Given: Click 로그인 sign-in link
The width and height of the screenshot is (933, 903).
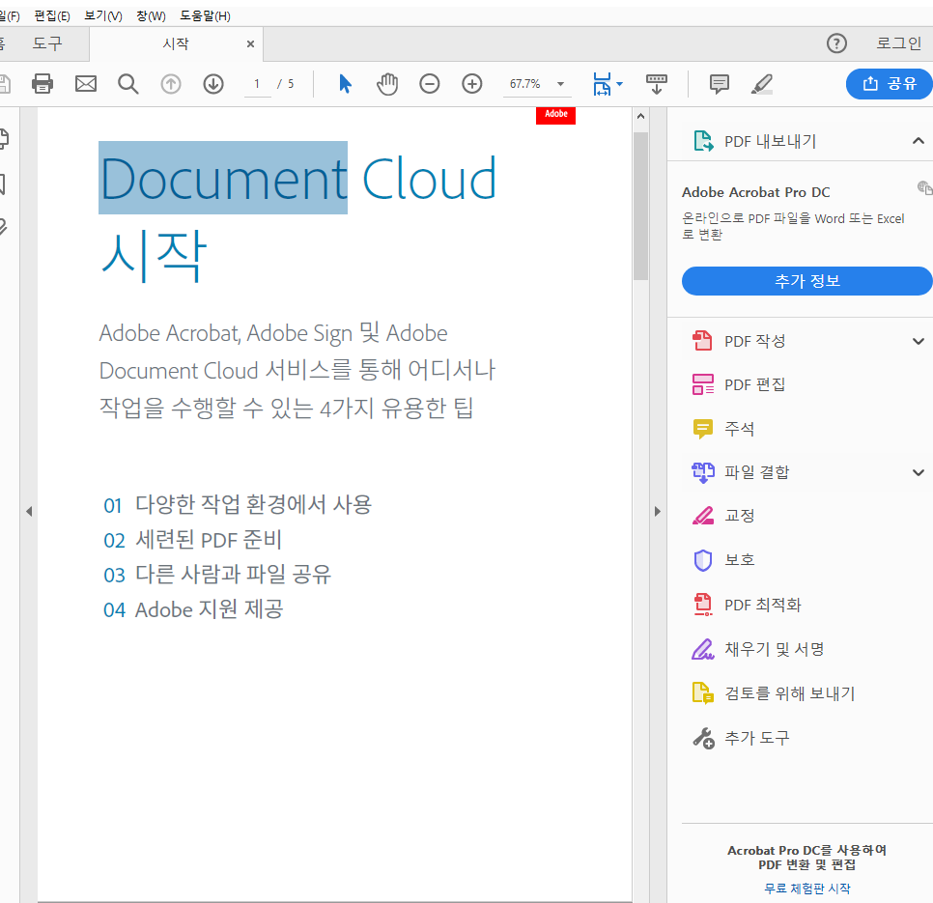Looking at the screenshot, I should [898, 43].
